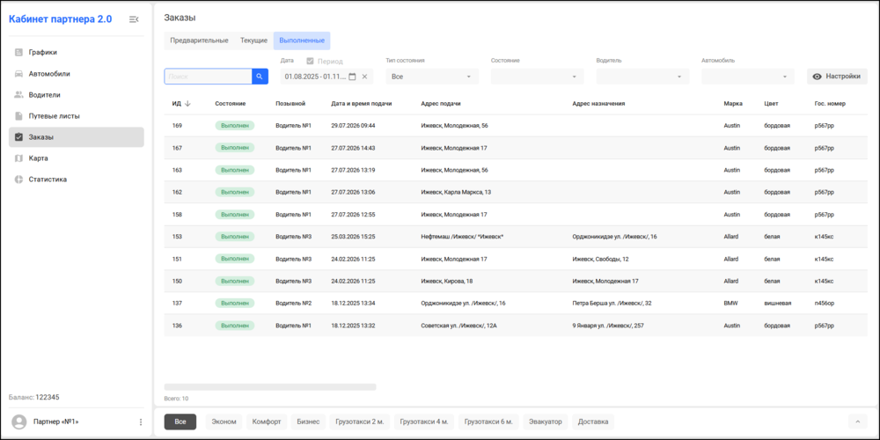This screenshot has height=440, width=880.
Task: Toggle the Период checkbox
Action: point(310,61)
